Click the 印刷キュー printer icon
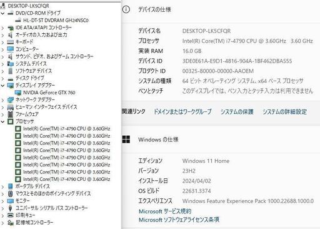The image size is (320, 229). click(x=11, y=215)
